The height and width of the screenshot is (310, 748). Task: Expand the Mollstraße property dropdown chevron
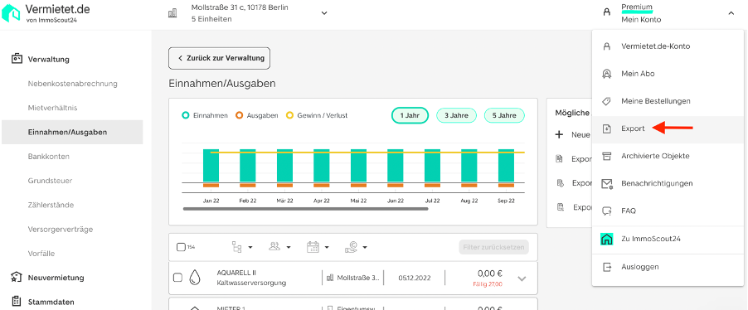pos(324,13)
